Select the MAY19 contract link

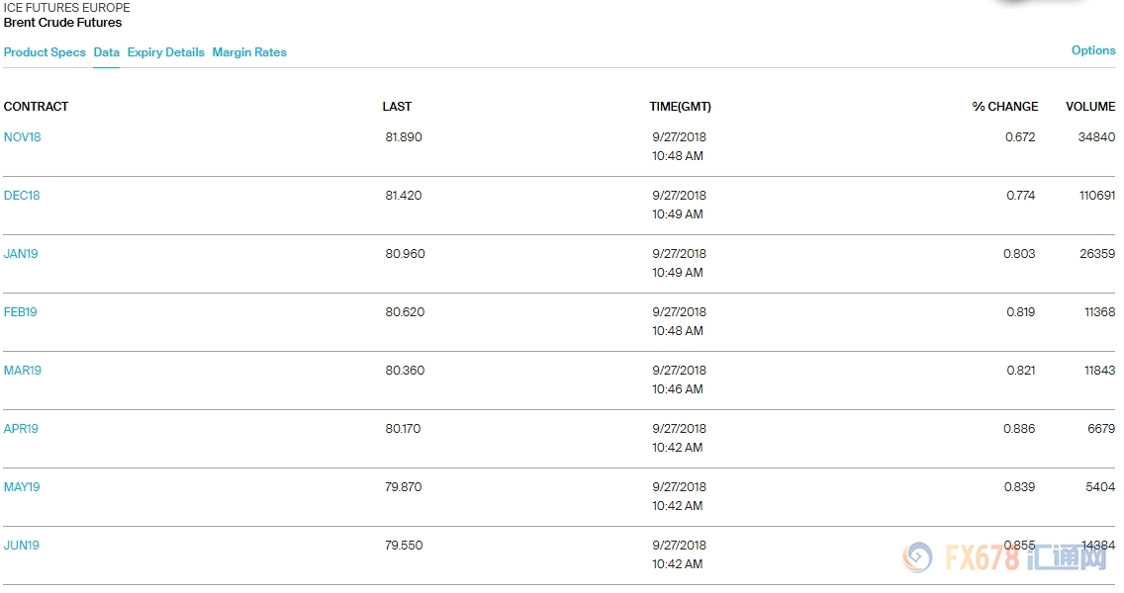tap(22, 487)
